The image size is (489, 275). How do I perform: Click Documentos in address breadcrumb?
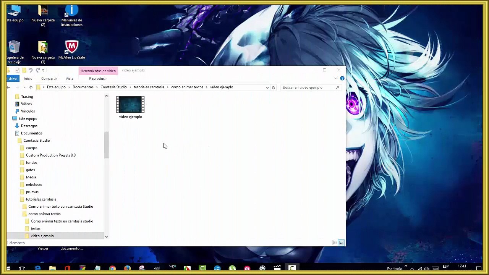click(x=83, y=87)
